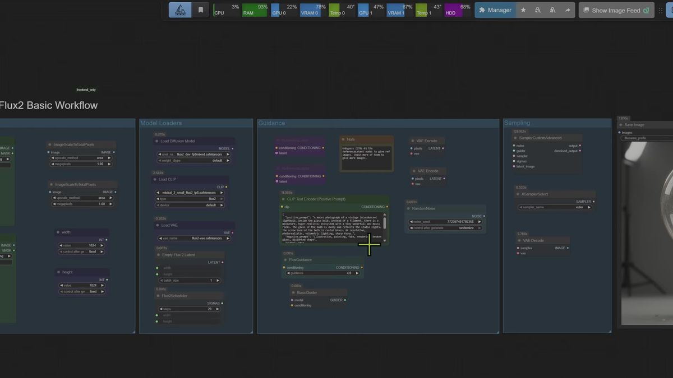
Task: Open the weight_dtype dropdown
Action: pyautogui.click(x=193, y=160)
